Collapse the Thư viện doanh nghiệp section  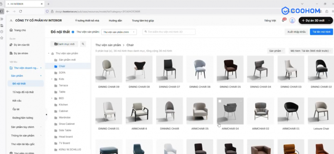click(41, 68)
